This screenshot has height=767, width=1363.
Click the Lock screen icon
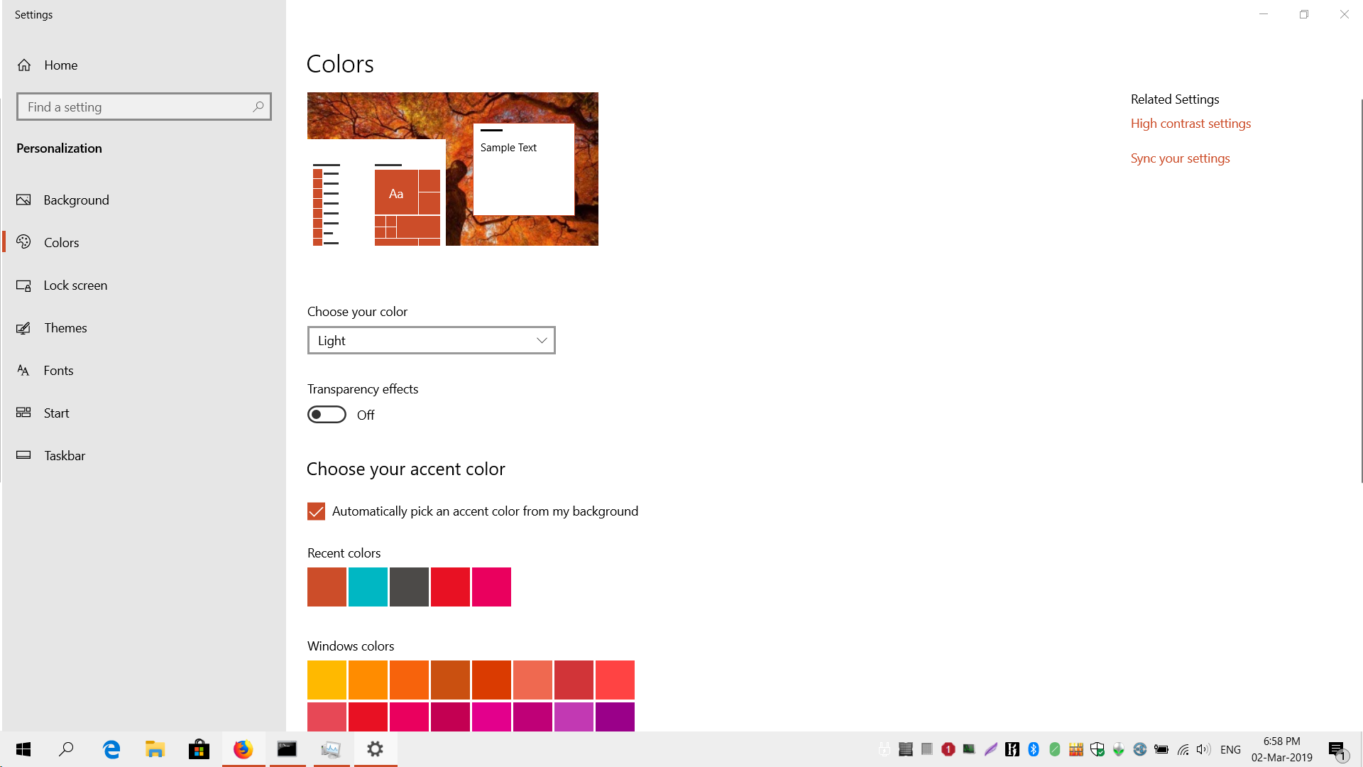click(23, 285)
